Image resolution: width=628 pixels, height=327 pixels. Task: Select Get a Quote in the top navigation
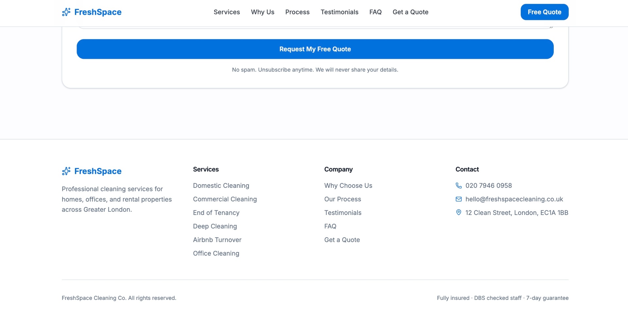pos(410,12)
